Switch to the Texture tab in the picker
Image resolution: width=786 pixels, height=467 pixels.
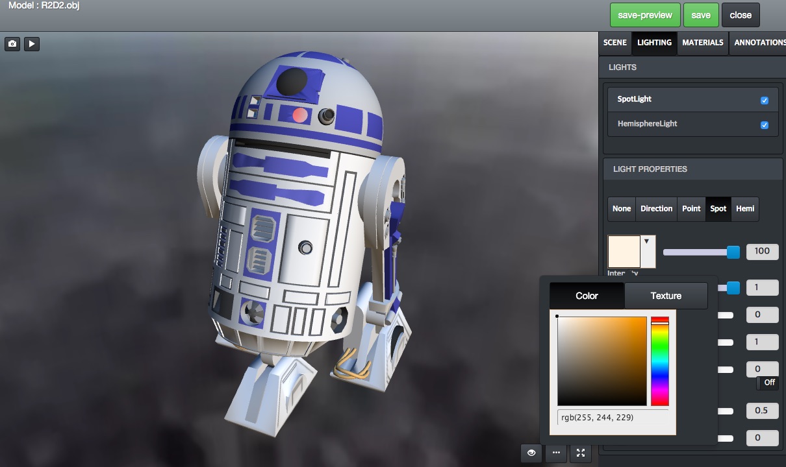click(x=666, y=296)
